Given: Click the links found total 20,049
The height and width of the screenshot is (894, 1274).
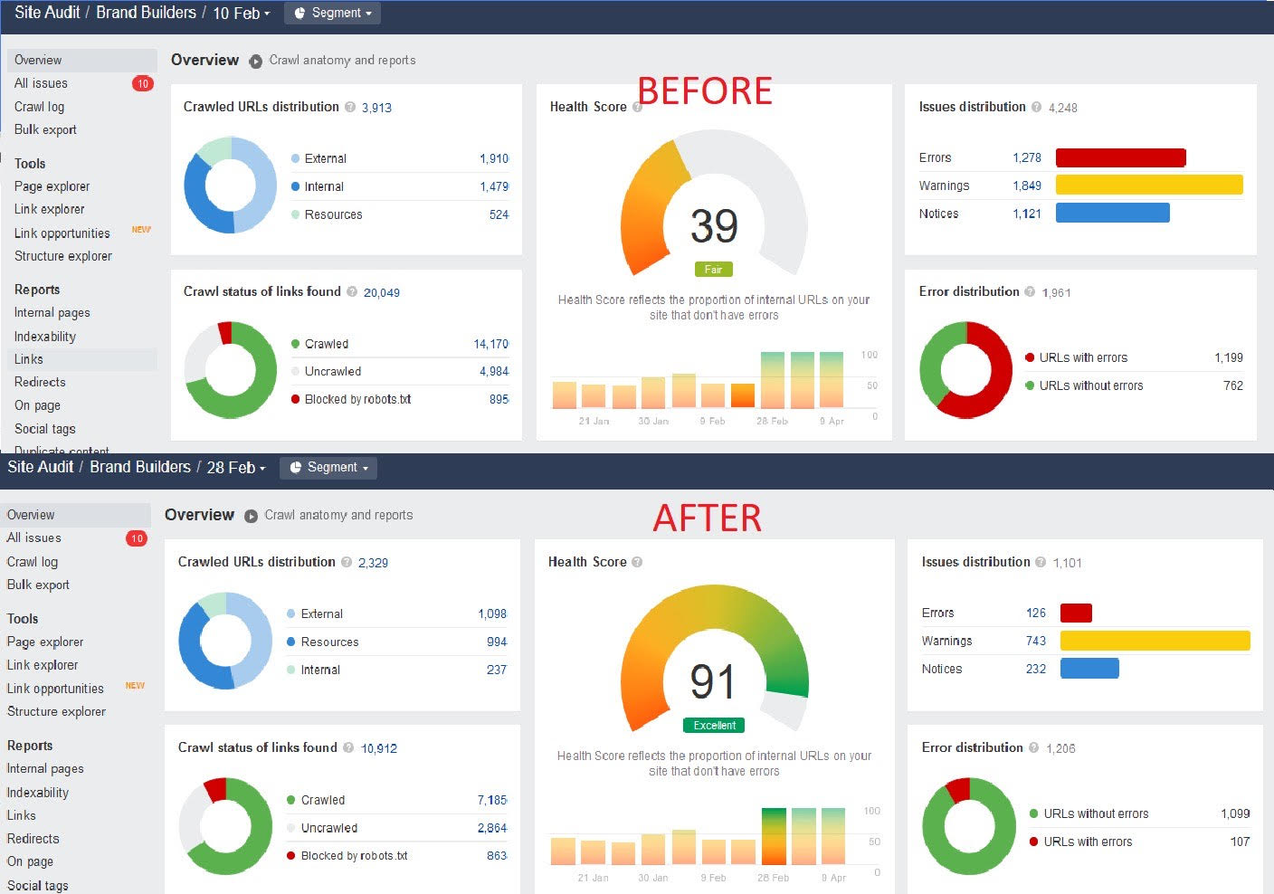Looking at the screenshot, I should tap(382, 292).
